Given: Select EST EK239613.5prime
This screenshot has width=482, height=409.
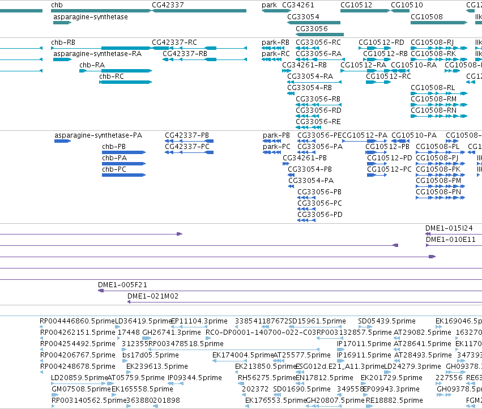Looking at the screenshot, I should (x=157, y=367).
